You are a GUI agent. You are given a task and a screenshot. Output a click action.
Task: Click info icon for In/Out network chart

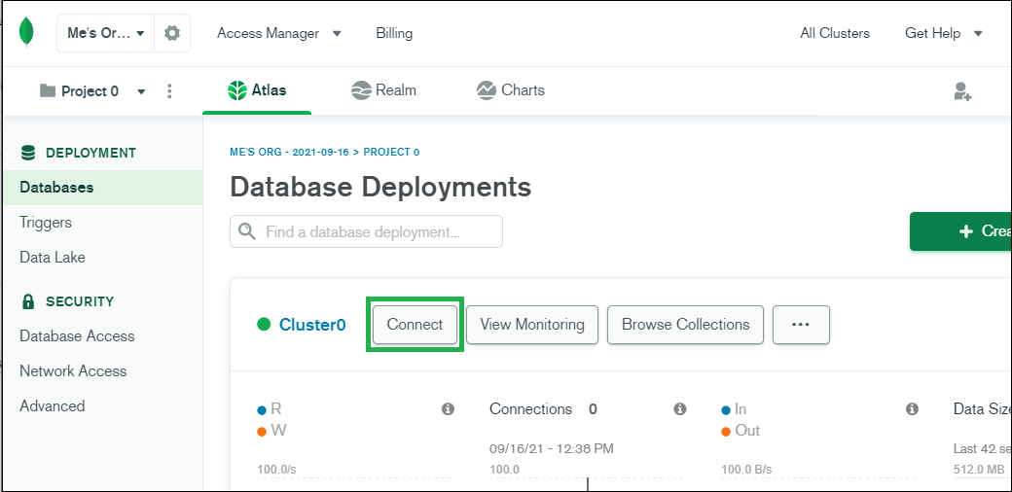(x=912, y=408)
